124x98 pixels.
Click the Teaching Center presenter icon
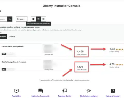point(65,91)
